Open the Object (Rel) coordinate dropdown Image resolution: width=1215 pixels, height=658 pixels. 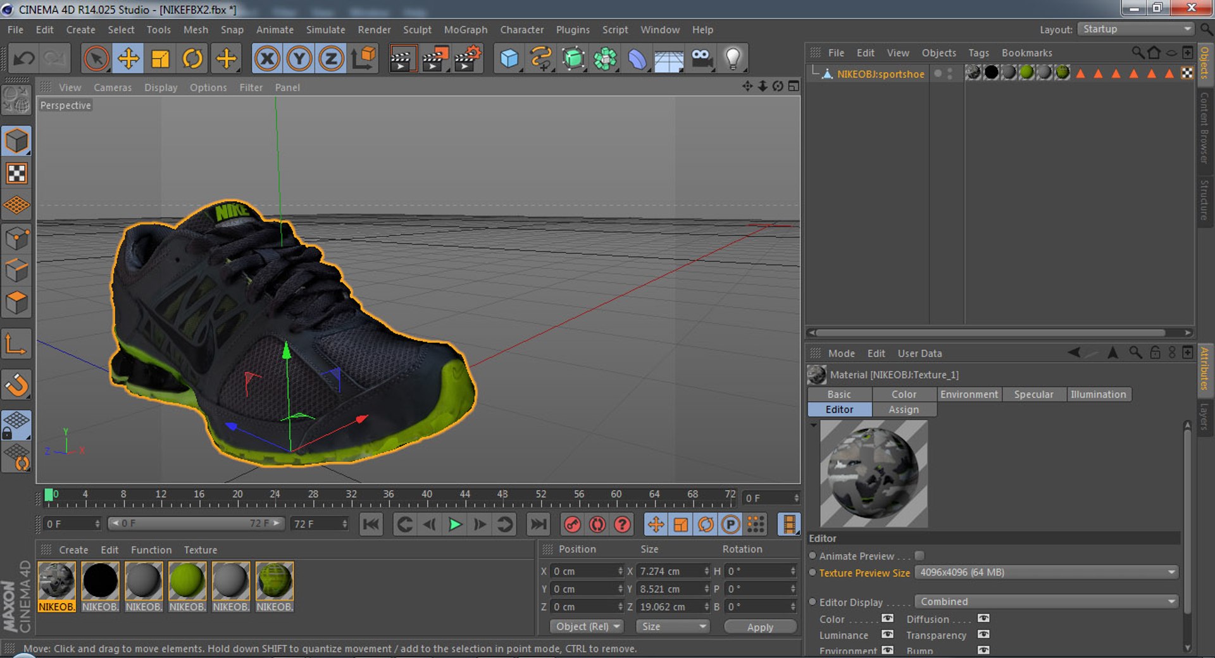pyautogui.click(x=587, y=626)
